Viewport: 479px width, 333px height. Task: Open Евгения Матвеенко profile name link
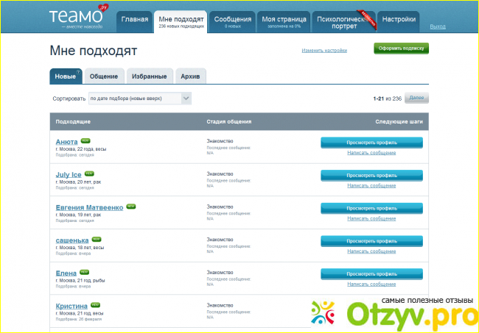tap(89, 207)
